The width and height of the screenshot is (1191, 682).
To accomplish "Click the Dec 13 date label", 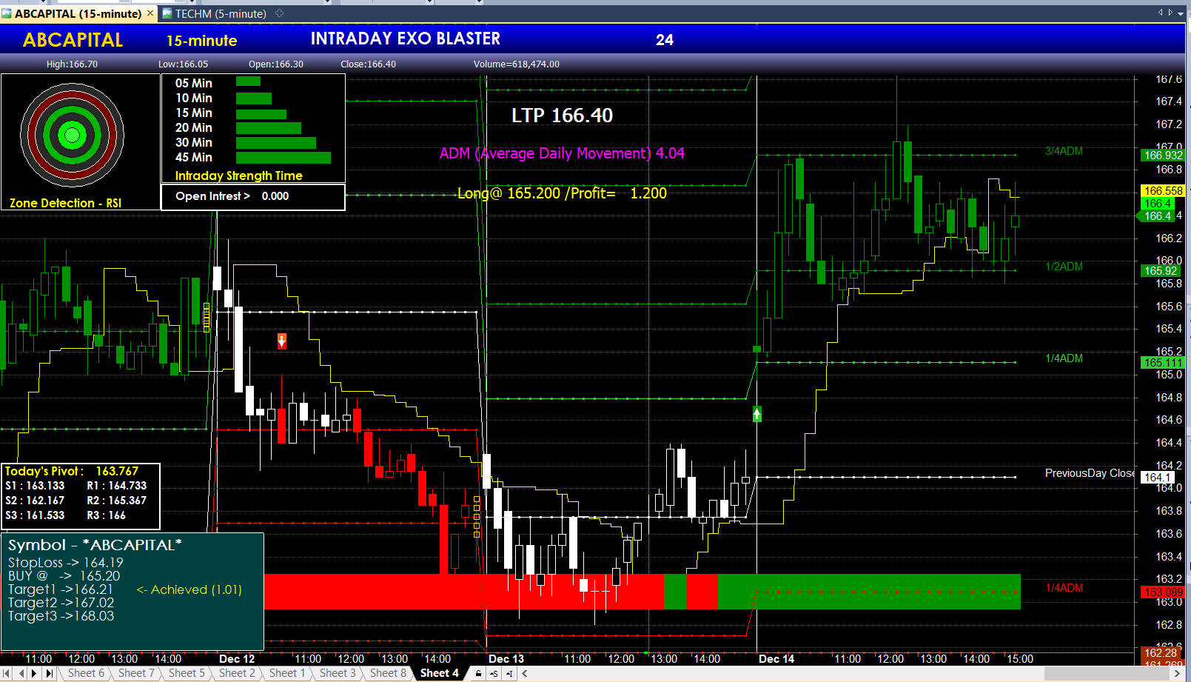I will pyautogui.click(x=506, y=659).
